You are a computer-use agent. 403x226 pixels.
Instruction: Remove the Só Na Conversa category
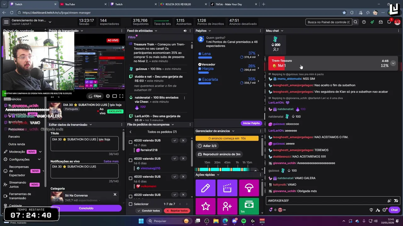pyautogui.click(x=115, y=195)
